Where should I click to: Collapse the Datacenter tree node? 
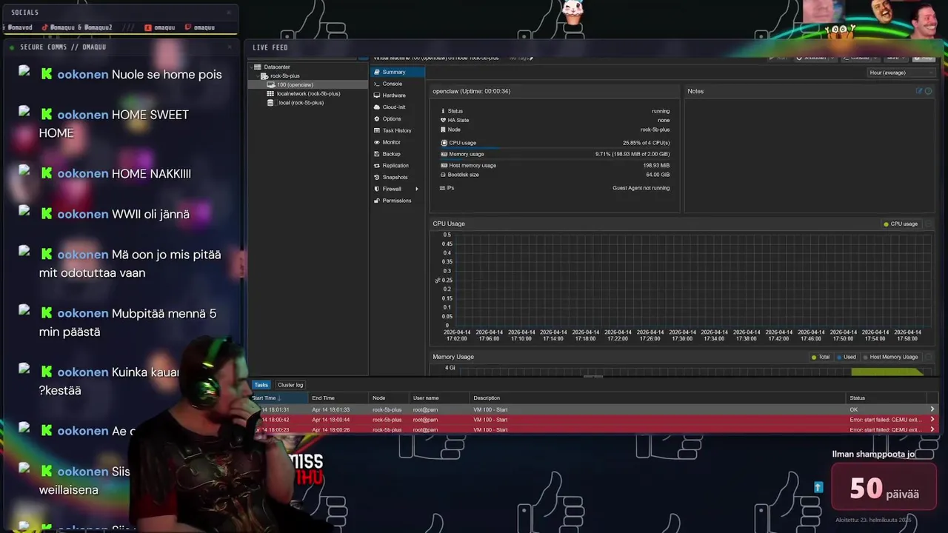[x=252, y=67]
